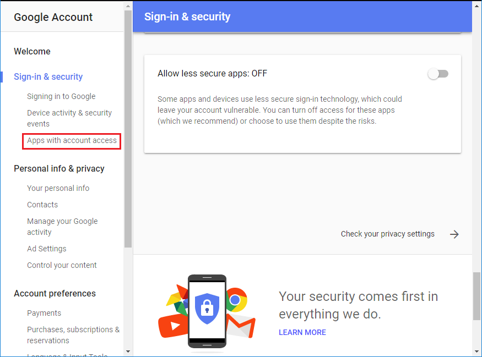Open the Payments preferences
This screenshot has width=482, height=357.
tap(44, 313)
